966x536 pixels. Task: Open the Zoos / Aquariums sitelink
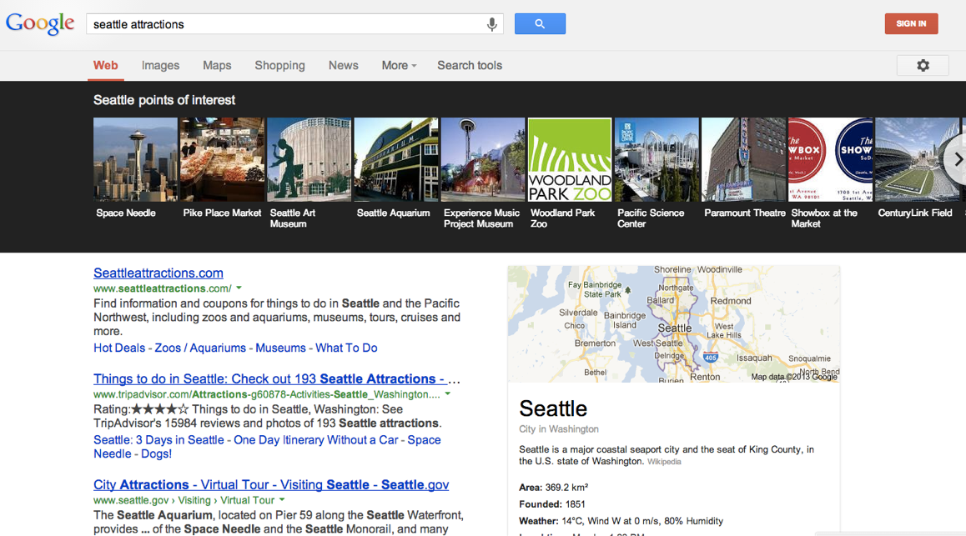200,348
